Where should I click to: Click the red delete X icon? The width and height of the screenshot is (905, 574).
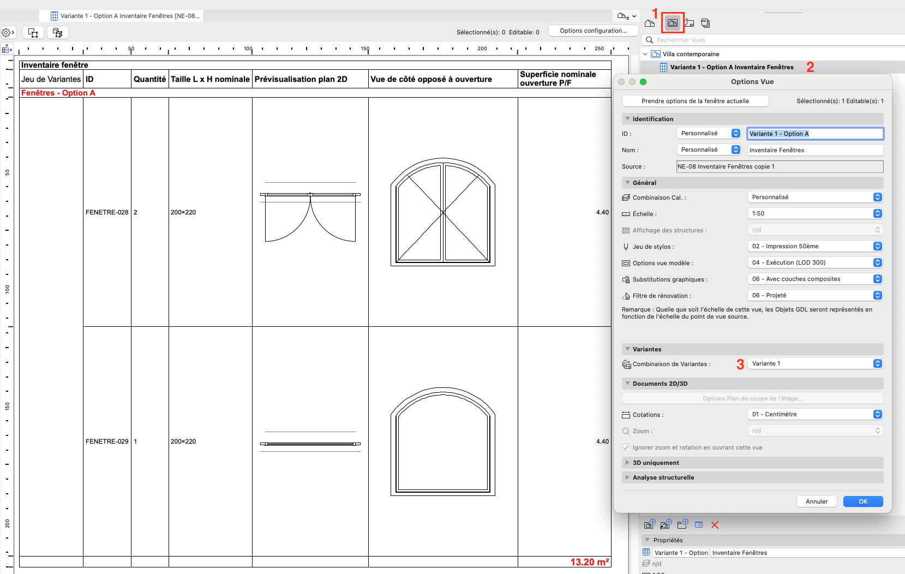tap(715, 525)
